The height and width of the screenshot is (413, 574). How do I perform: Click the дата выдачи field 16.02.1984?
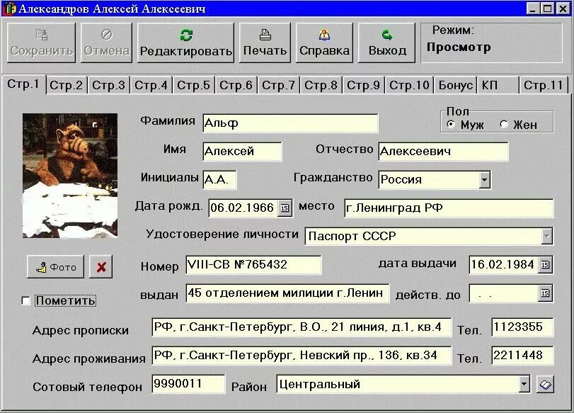coord(504,264)
